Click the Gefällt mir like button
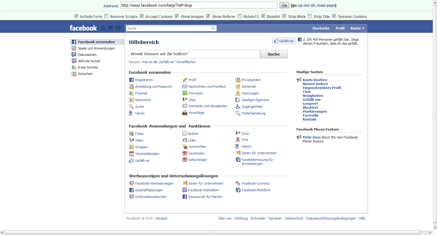Image resolution: width=437 pixels, height=235 pixels. click(284, 41)
